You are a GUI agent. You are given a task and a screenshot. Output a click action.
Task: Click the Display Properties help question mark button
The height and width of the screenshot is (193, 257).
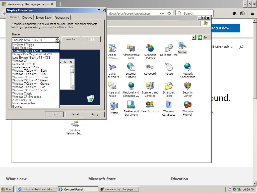99,10
